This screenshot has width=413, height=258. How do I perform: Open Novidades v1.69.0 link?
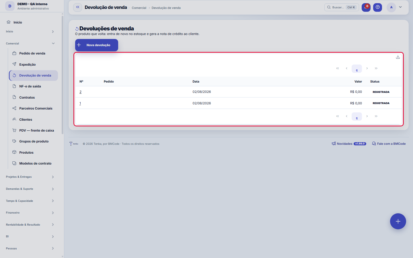pos(349,144)
